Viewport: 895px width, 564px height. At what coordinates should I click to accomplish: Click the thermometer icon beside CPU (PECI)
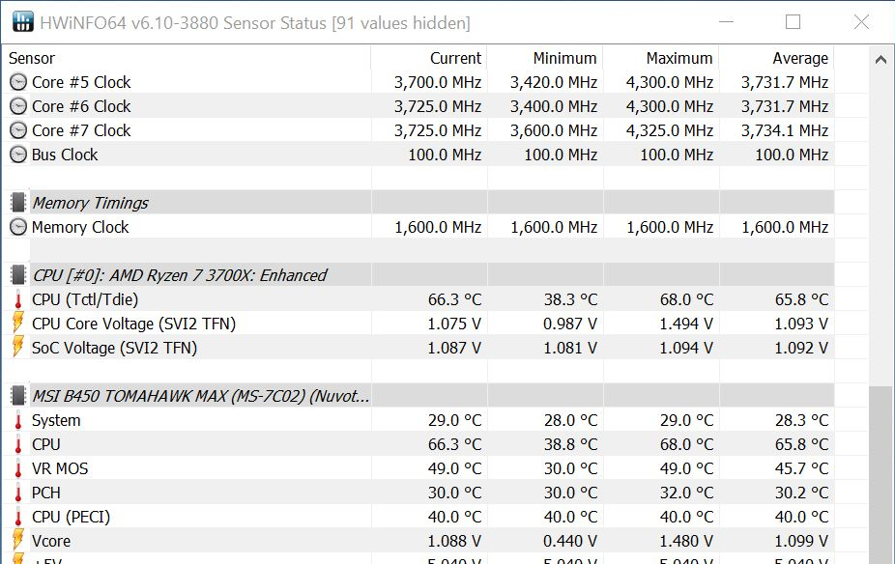(x=18, y=517)
